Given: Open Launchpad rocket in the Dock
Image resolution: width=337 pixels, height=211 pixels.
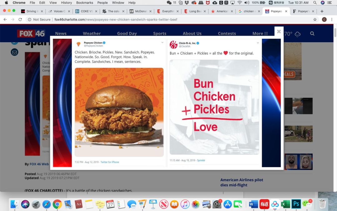Looking at the screenshot, I should [36, 204].
